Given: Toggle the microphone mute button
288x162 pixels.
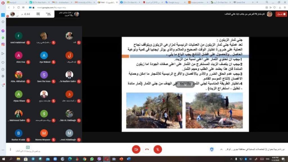Looking at the screenshot, I should [158, 149].
